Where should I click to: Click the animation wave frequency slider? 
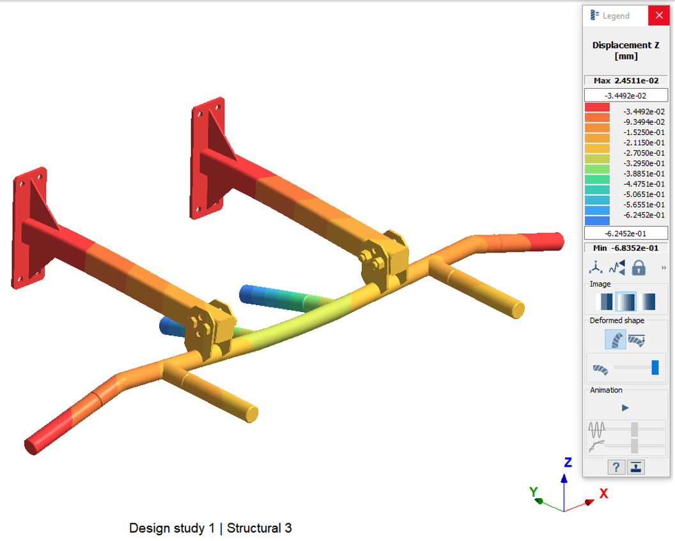[x=634, y=428]
